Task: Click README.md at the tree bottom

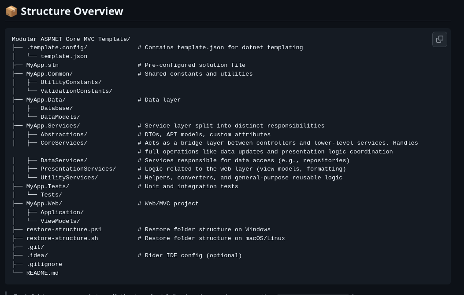Action: [42, 273]
